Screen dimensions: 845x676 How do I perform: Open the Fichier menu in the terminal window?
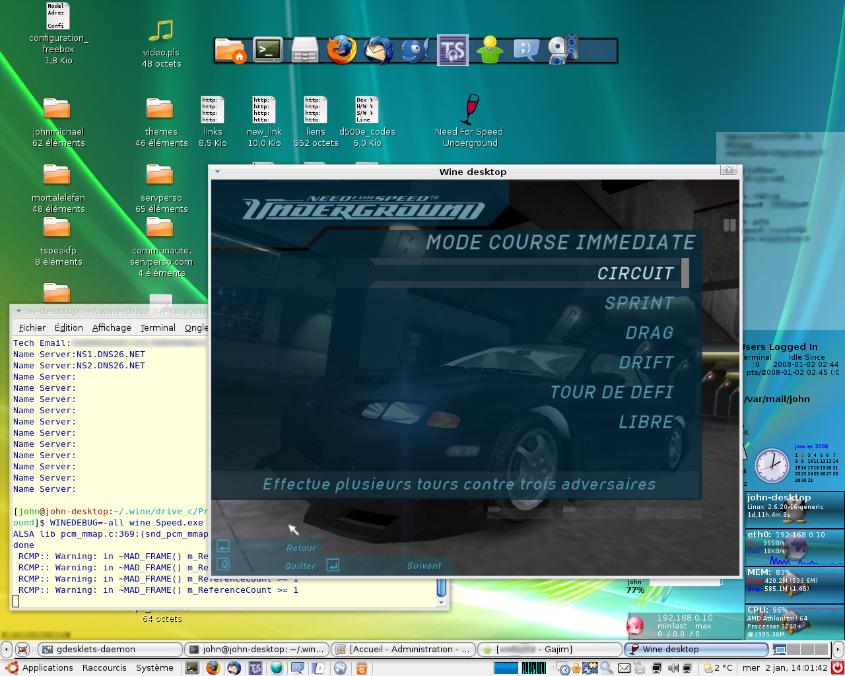click(x=32, y=327)
